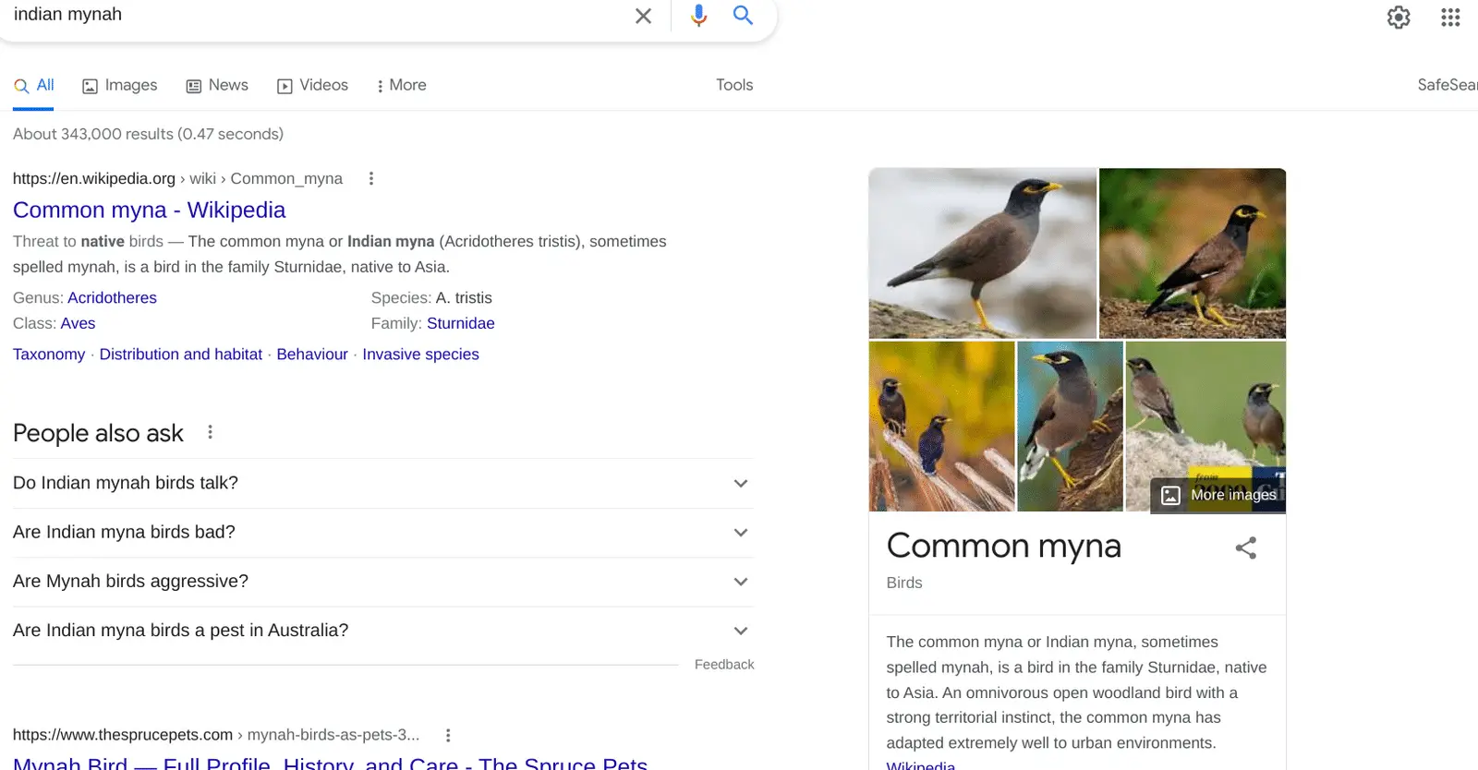
Task: Expand "Are Mynah birds aggressive?" question
Action: point(740,582)
